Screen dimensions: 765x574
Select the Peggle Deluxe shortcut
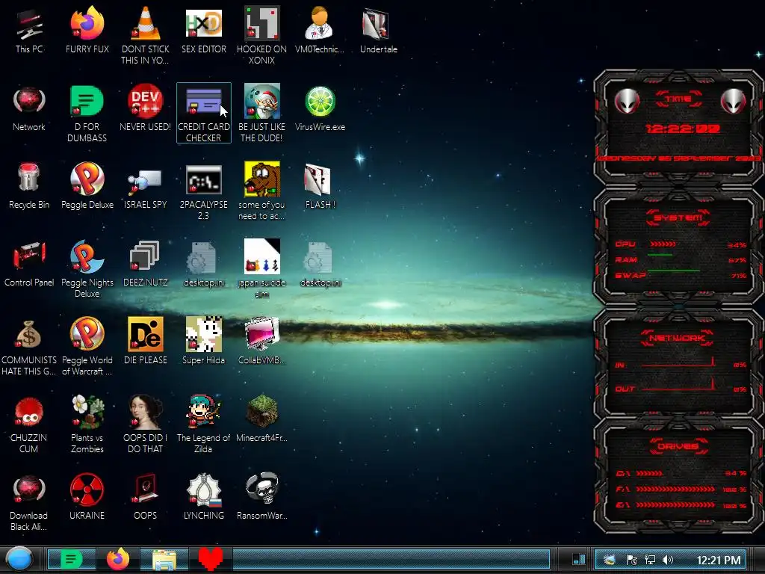87,186
